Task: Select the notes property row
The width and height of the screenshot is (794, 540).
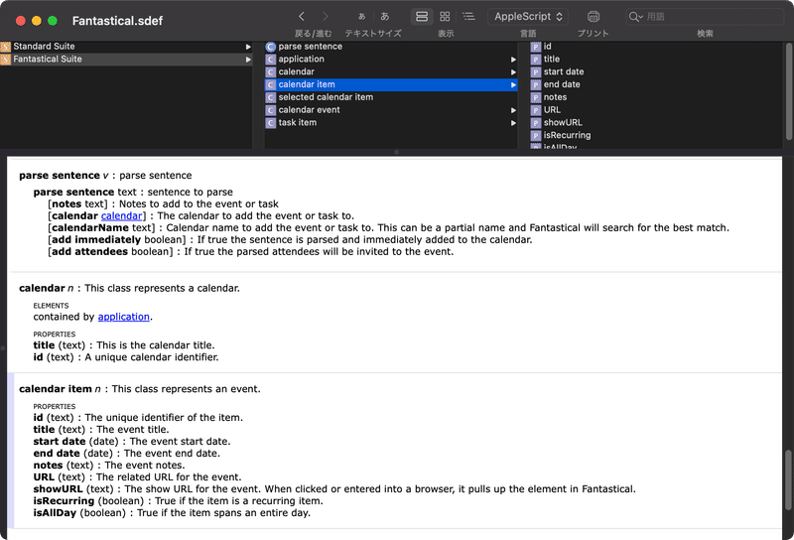Action: 656,96
